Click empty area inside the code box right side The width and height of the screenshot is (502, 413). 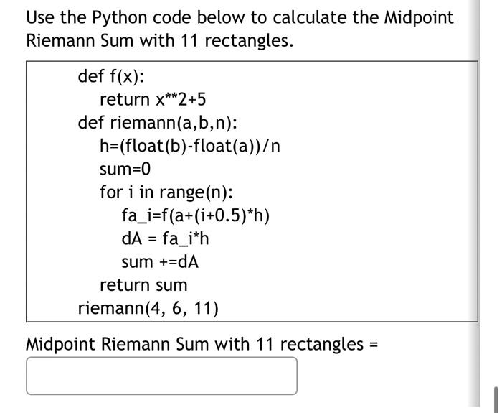point(378,192)
